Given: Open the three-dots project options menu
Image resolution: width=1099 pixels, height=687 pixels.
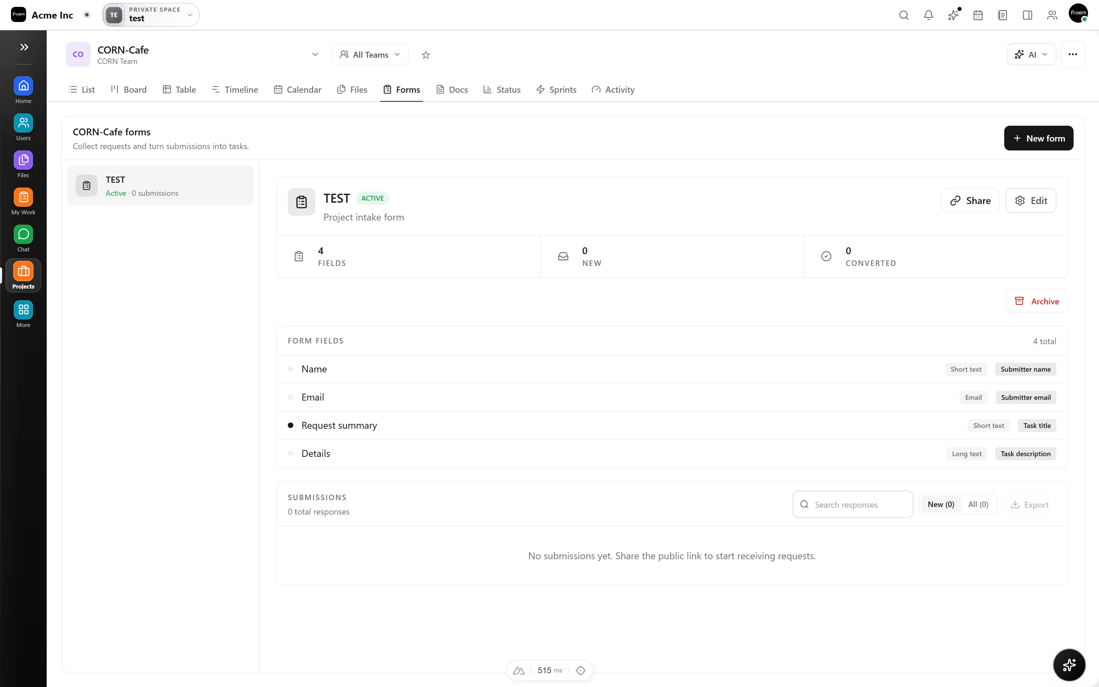Looking at the screenshot, I should 1073,54.
